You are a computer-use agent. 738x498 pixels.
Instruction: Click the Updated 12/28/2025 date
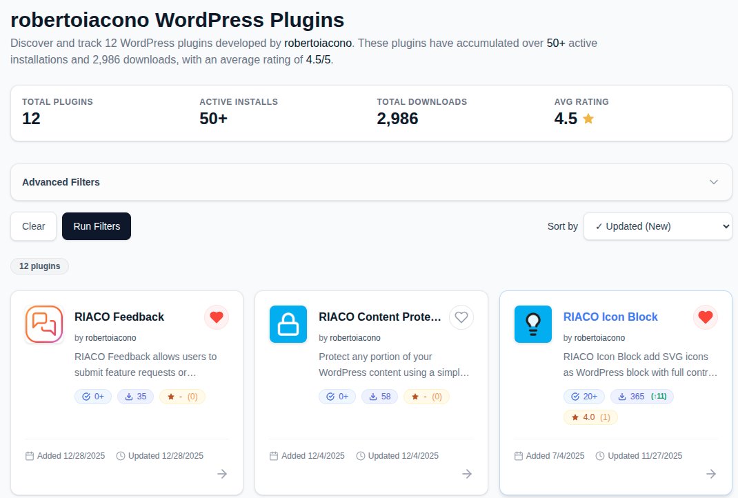click(160, 456)
